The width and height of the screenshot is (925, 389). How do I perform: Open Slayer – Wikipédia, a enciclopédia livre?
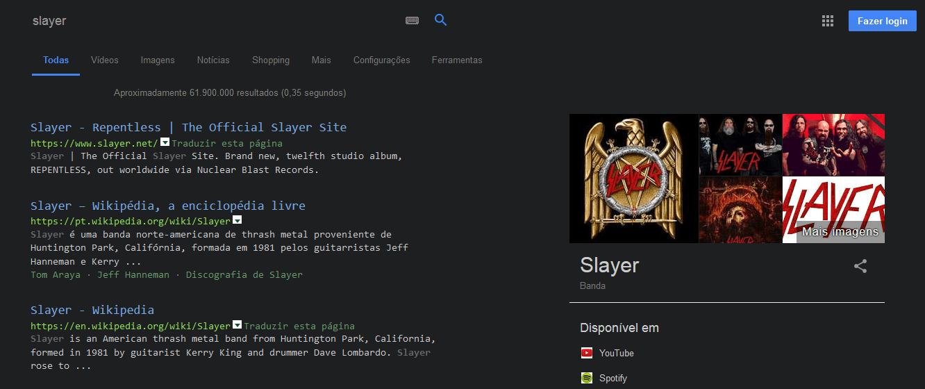[168, 206]
